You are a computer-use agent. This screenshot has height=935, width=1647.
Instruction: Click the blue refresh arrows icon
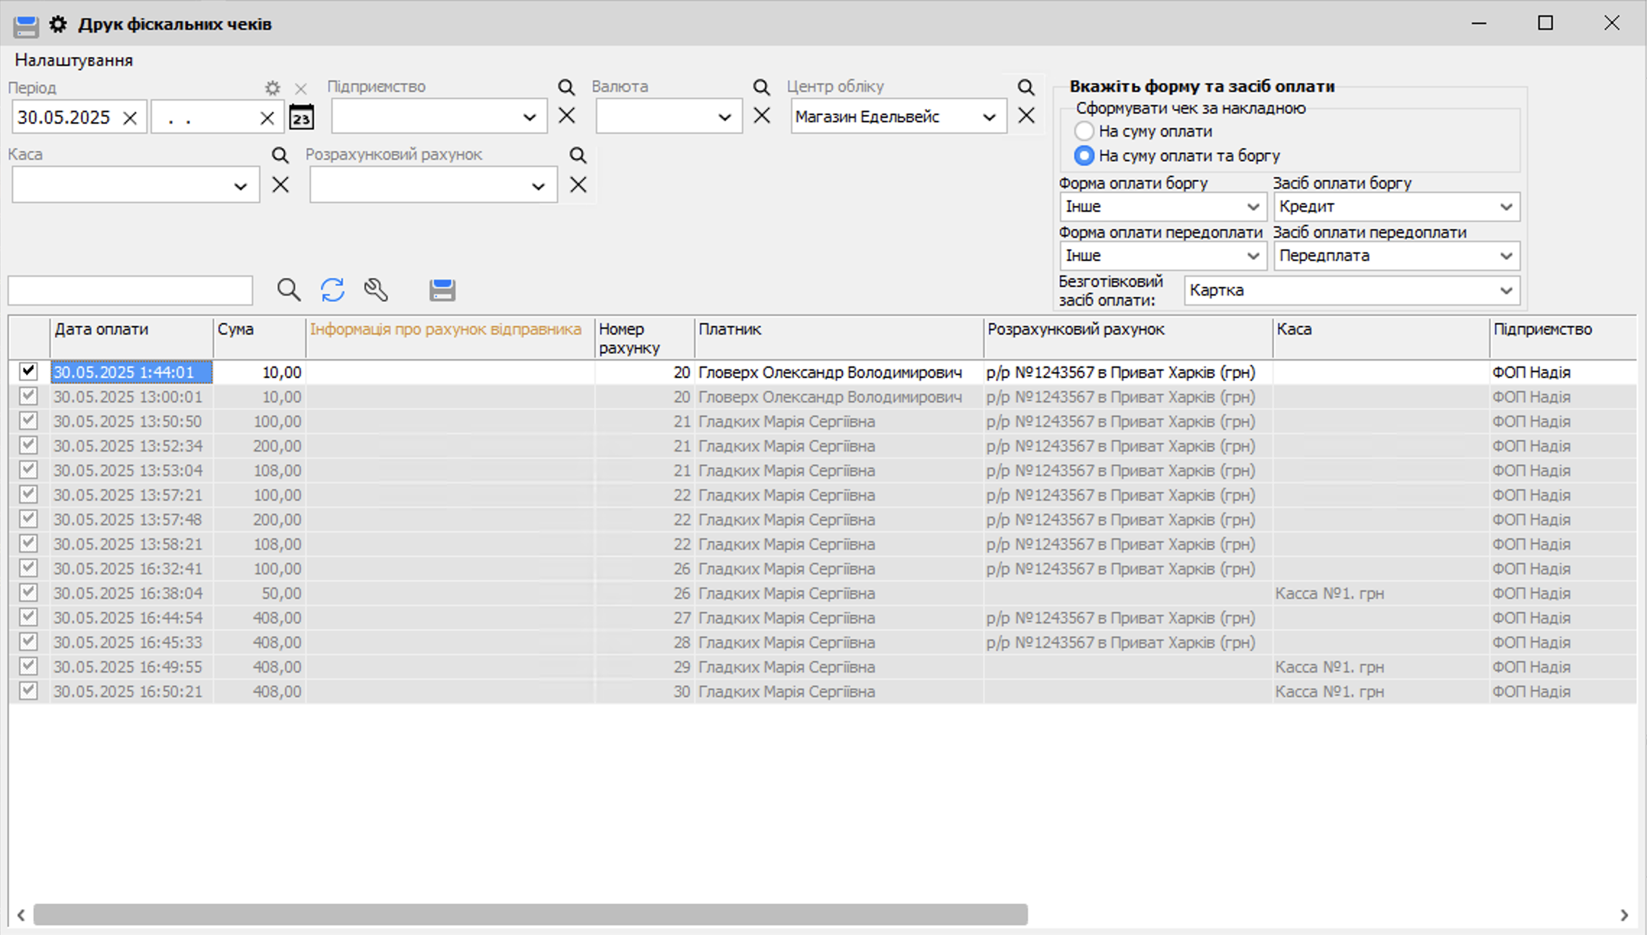pyautogui.click(x=333, y=290)
